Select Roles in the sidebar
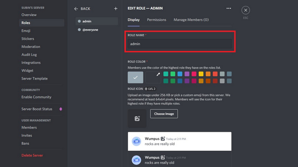Screen dimensions: 298x167 pos(41,23)
